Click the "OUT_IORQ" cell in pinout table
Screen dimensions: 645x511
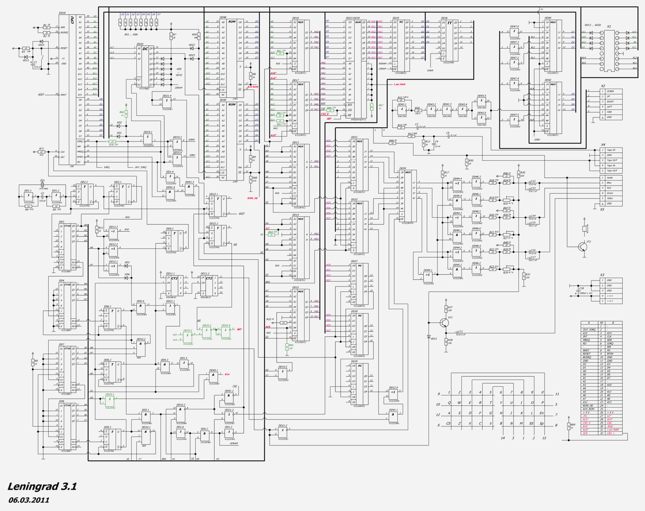589,330
